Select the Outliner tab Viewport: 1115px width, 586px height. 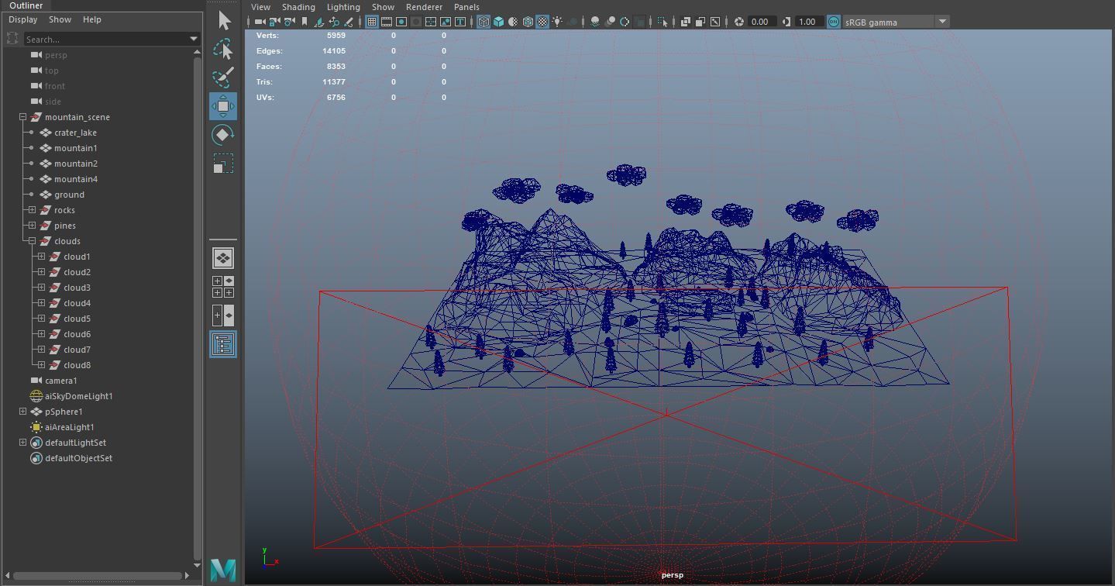26,5
